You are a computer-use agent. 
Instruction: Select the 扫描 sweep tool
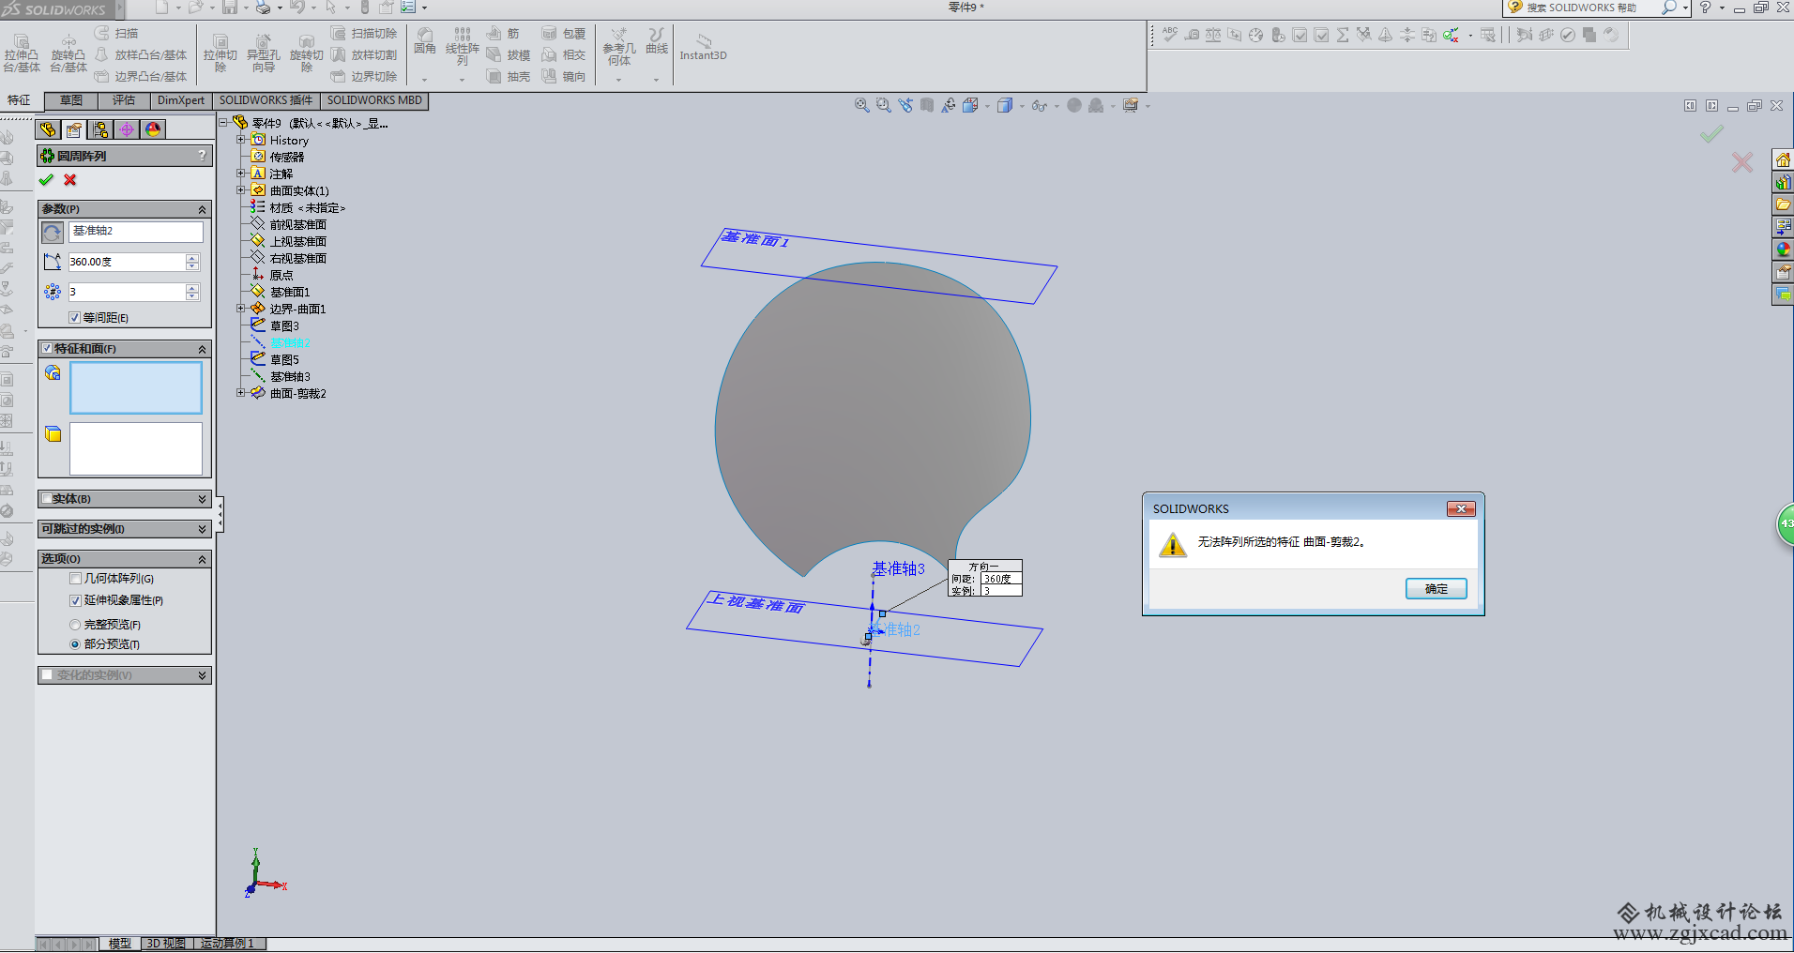[x=116, y=33]
